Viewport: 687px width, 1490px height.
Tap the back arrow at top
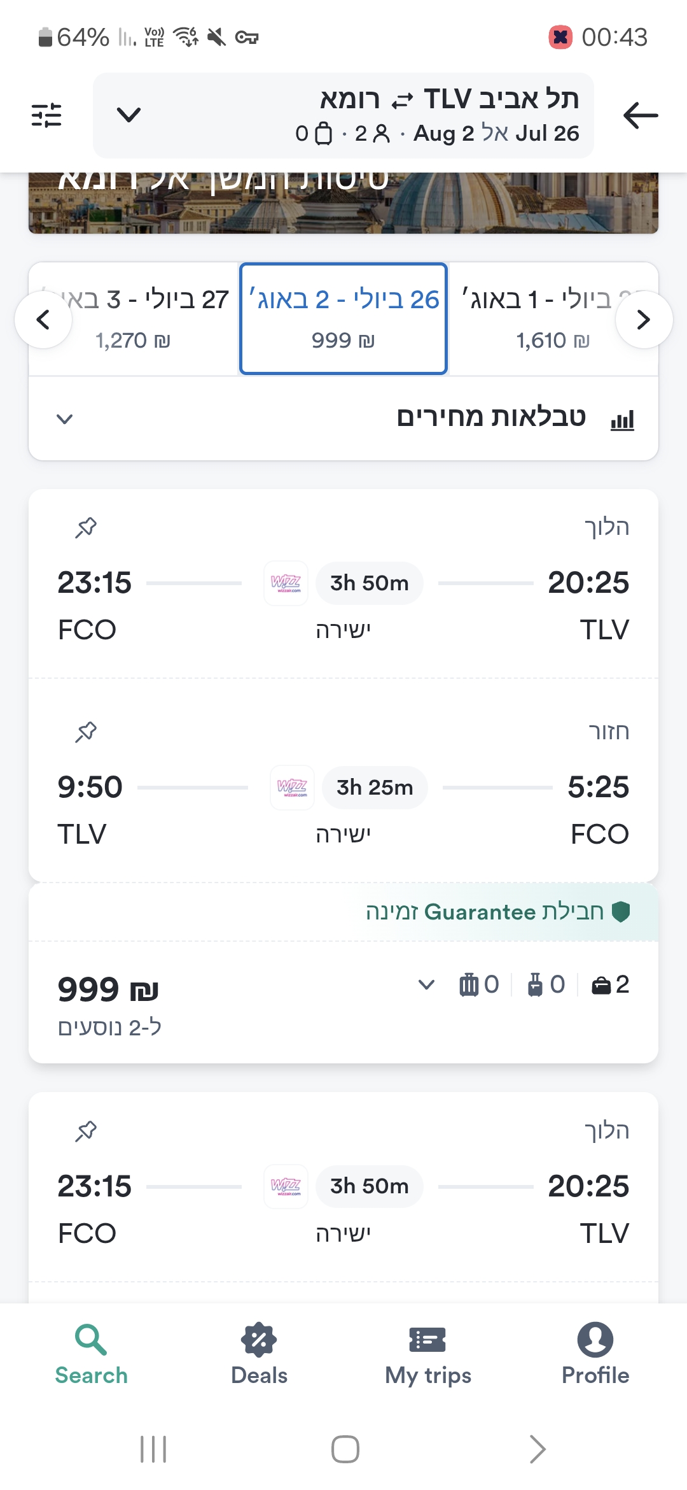pos(640,115)
